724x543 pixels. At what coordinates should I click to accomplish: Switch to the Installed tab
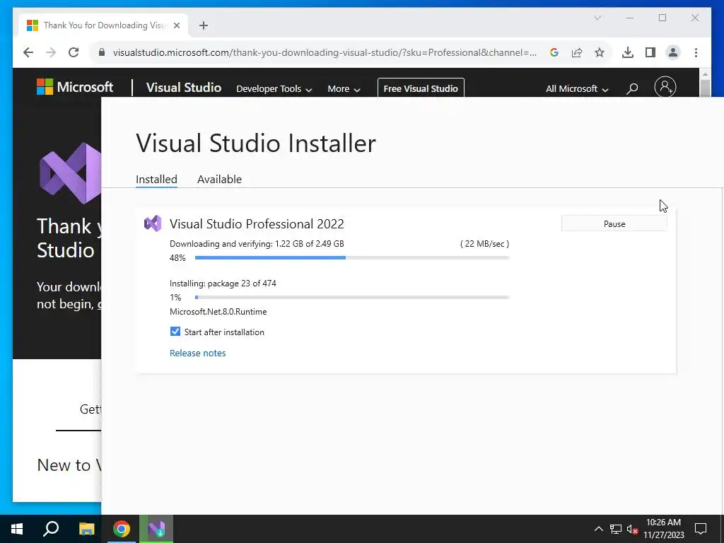click(156, 179)
